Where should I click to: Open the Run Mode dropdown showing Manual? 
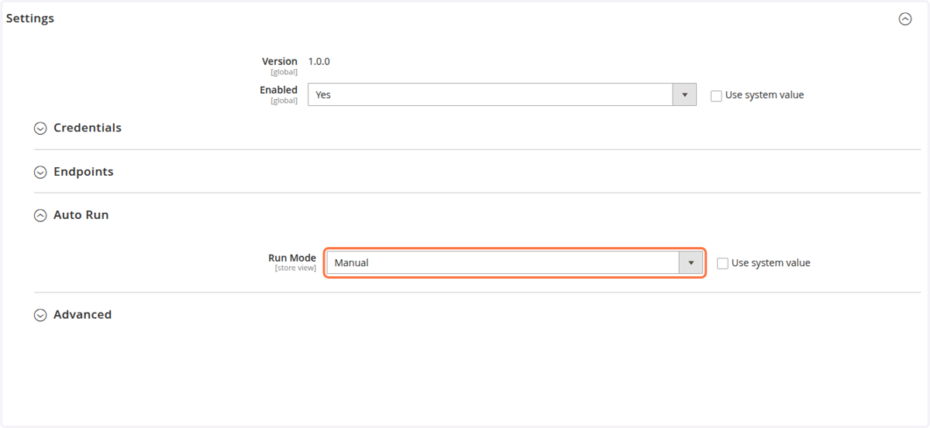(515, 262)
